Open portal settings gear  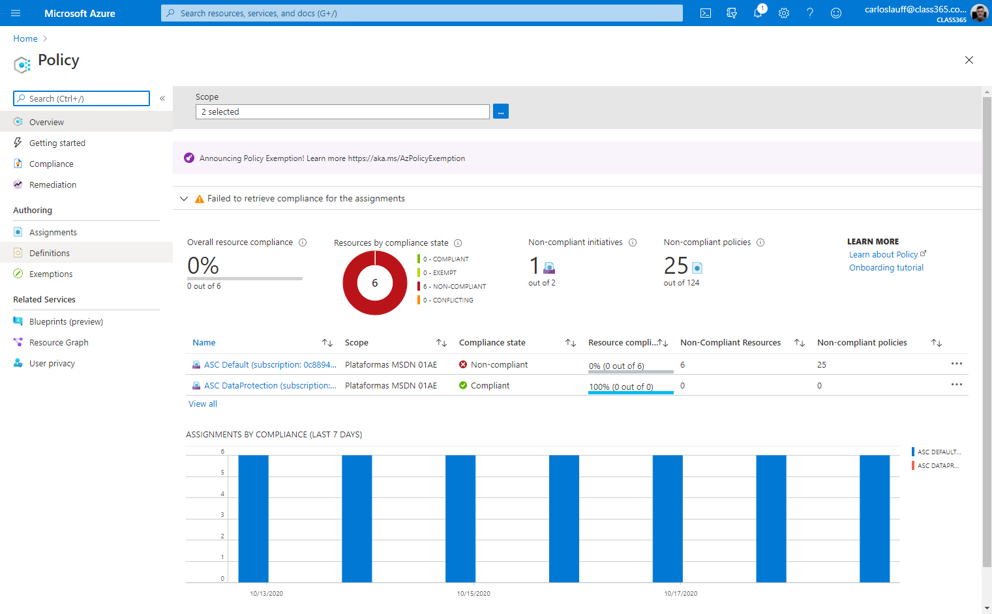784,13
